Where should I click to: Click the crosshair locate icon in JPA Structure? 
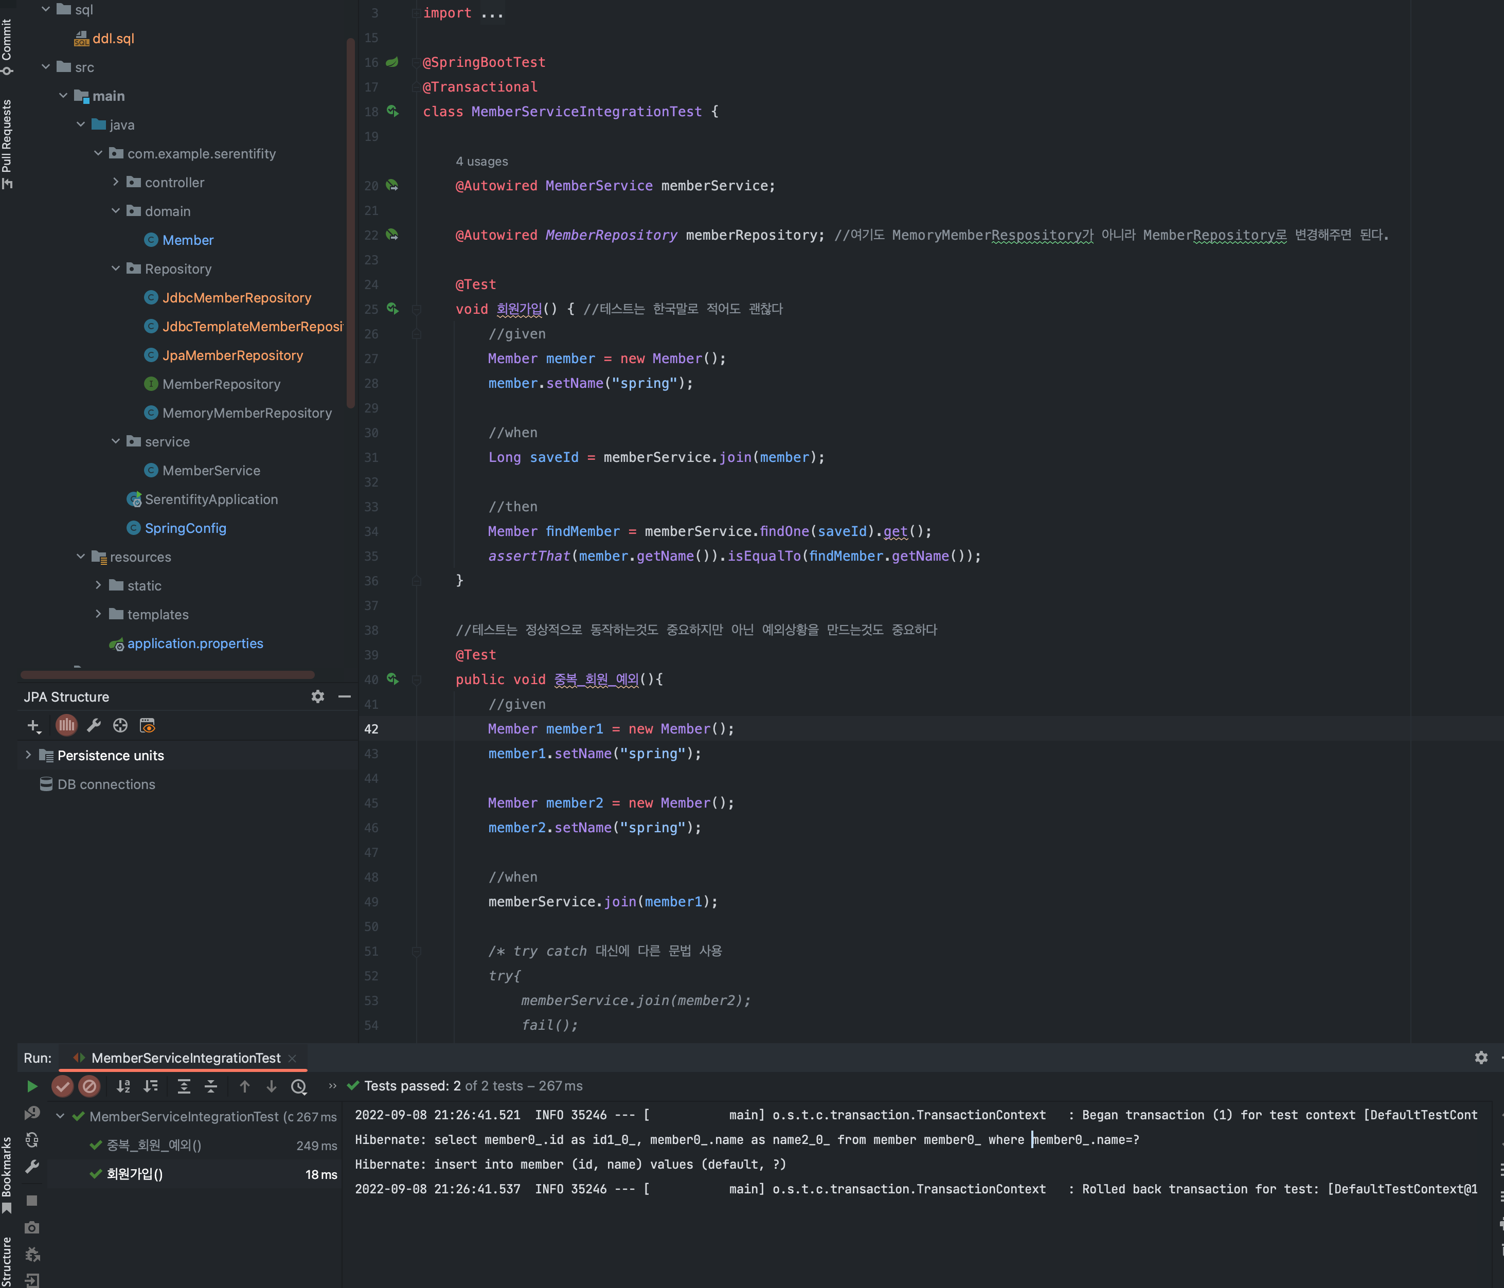pos(120,725)
